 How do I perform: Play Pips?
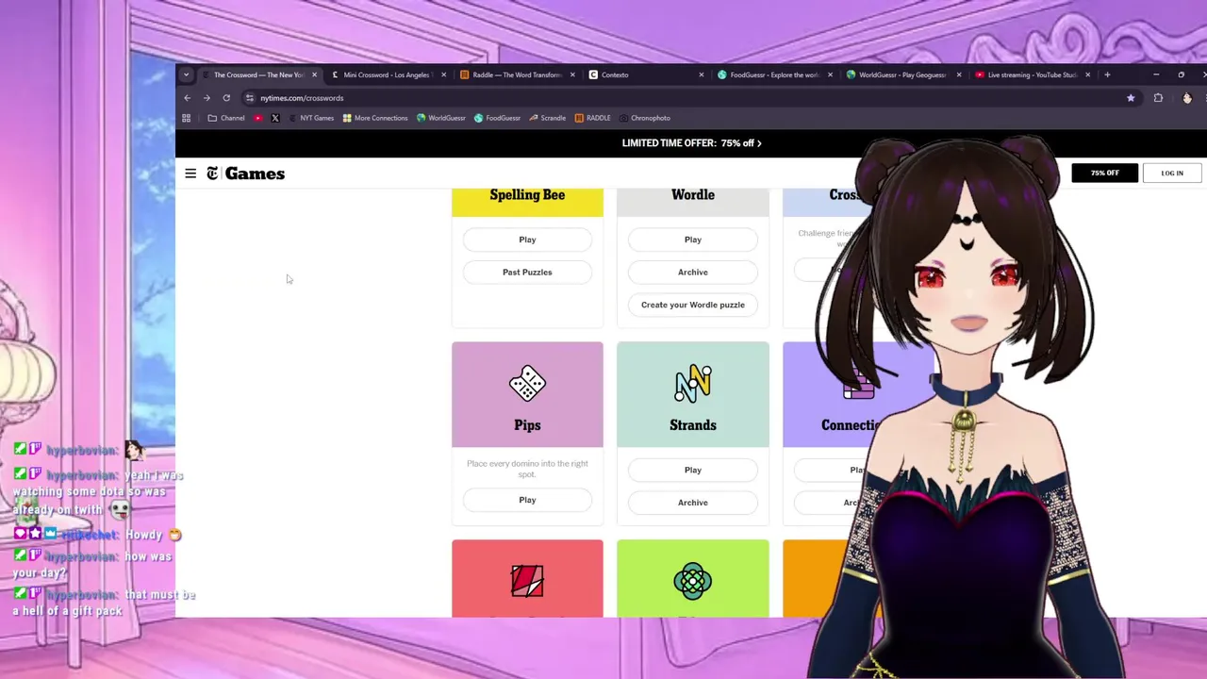point(527,500)
